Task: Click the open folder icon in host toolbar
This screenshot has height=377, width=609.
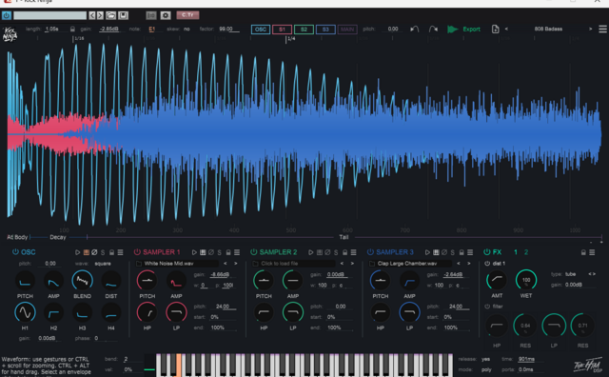Action: tap(111, 15)
